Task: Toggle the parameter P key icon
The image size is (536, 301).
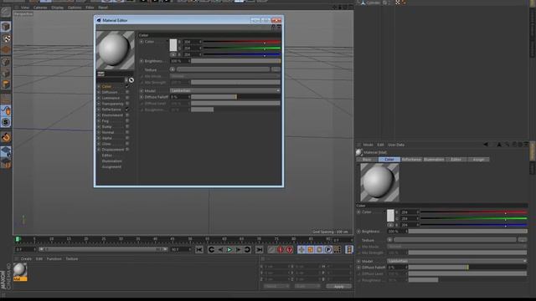Action: point(327,250)
